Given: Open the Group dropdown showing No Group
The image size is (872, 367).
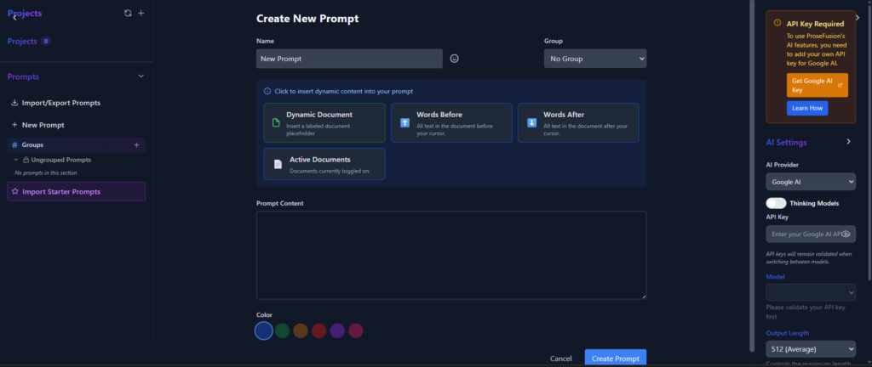Looking at the screenshot, I should [595, 59].
